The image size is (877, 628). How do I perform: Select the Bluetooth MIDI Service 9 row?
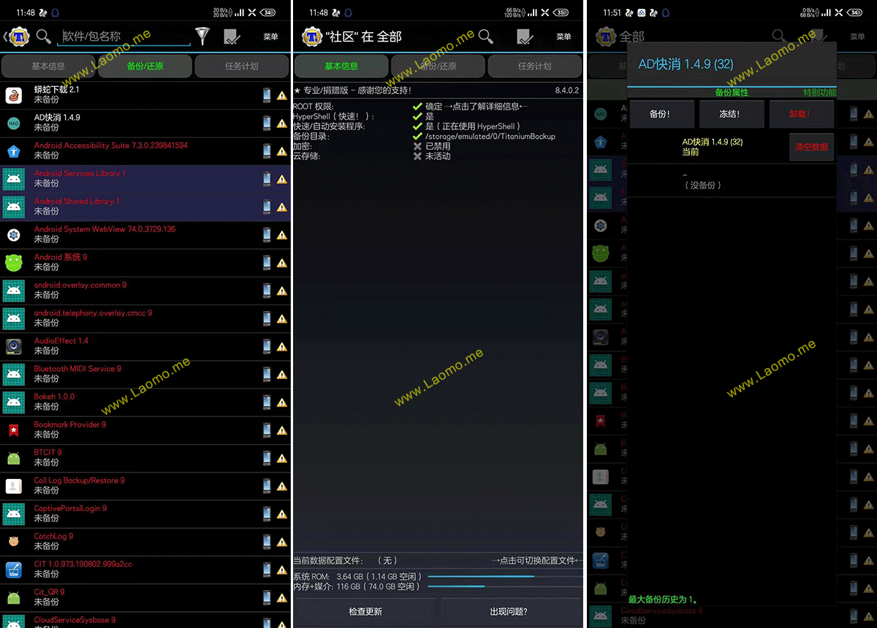[x=145, y=374]
